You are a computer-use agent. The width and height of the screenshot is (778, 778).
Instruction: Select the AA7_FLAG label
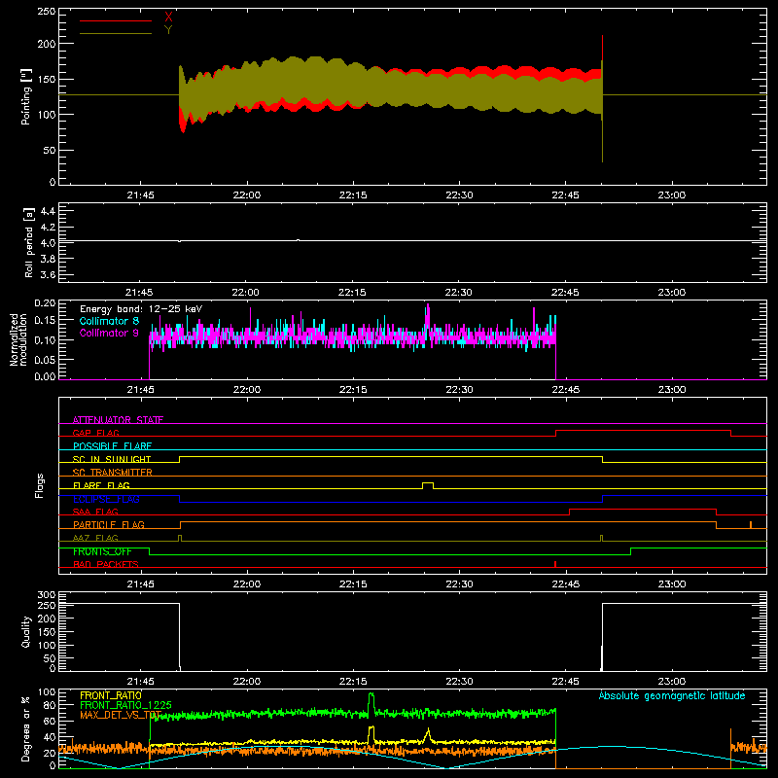tap(95, 538)
